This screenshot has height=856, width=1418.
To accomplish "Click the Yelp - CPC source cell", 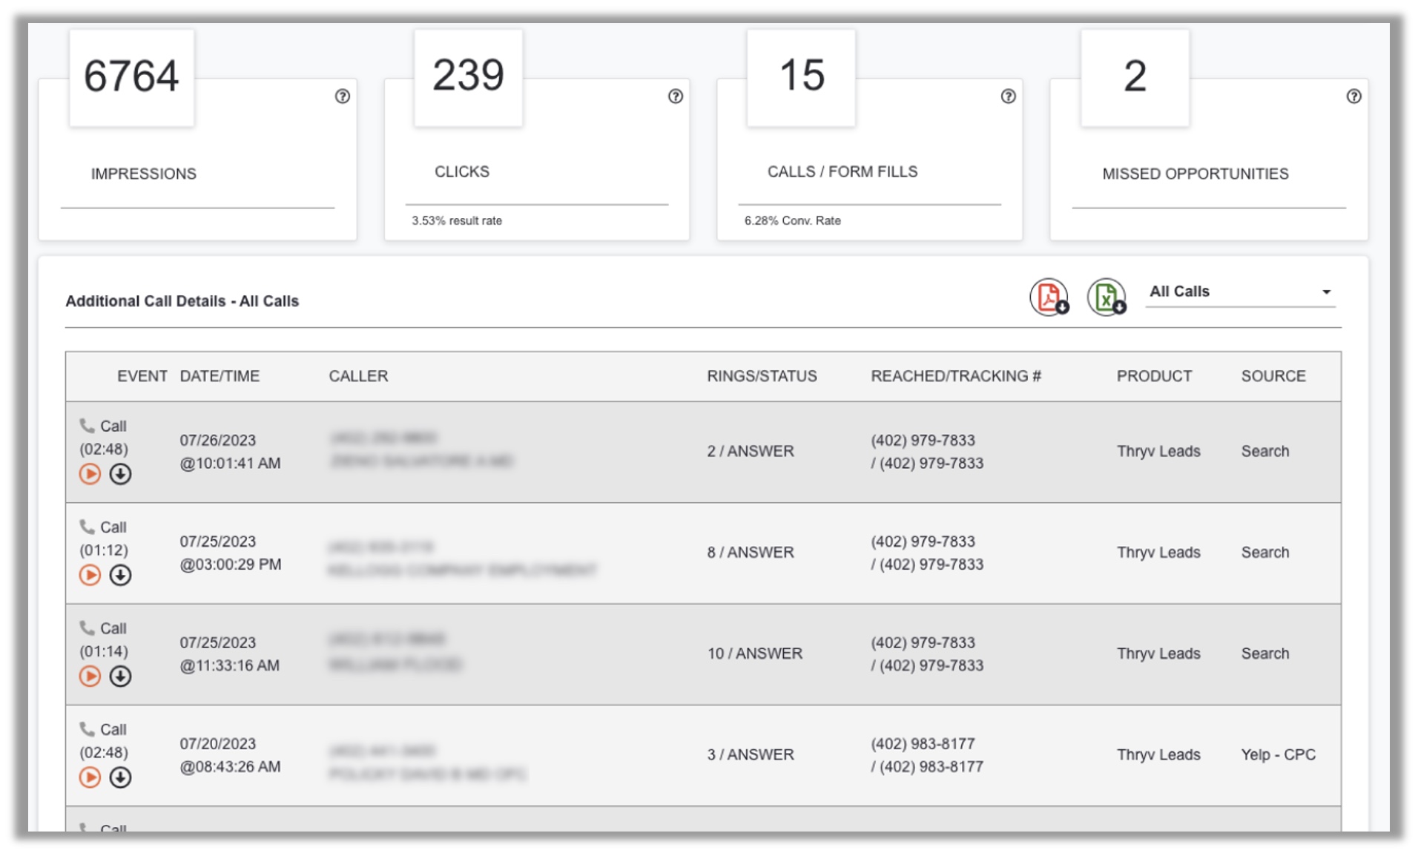I will [x=1278, y=754].
